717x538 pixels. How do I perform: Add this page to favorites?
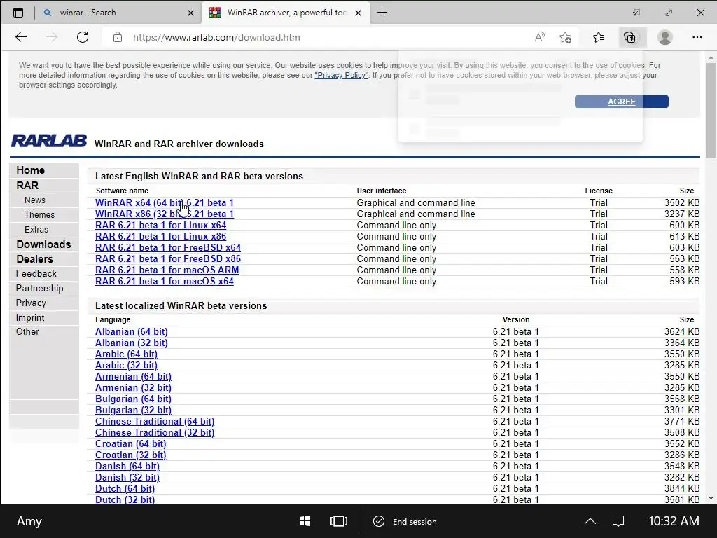566,37
